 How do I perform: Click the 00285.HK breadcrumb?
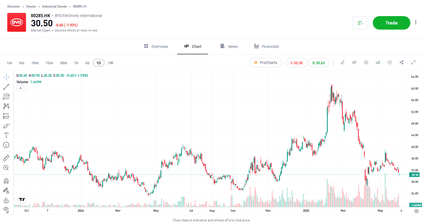tap(80, 6)
